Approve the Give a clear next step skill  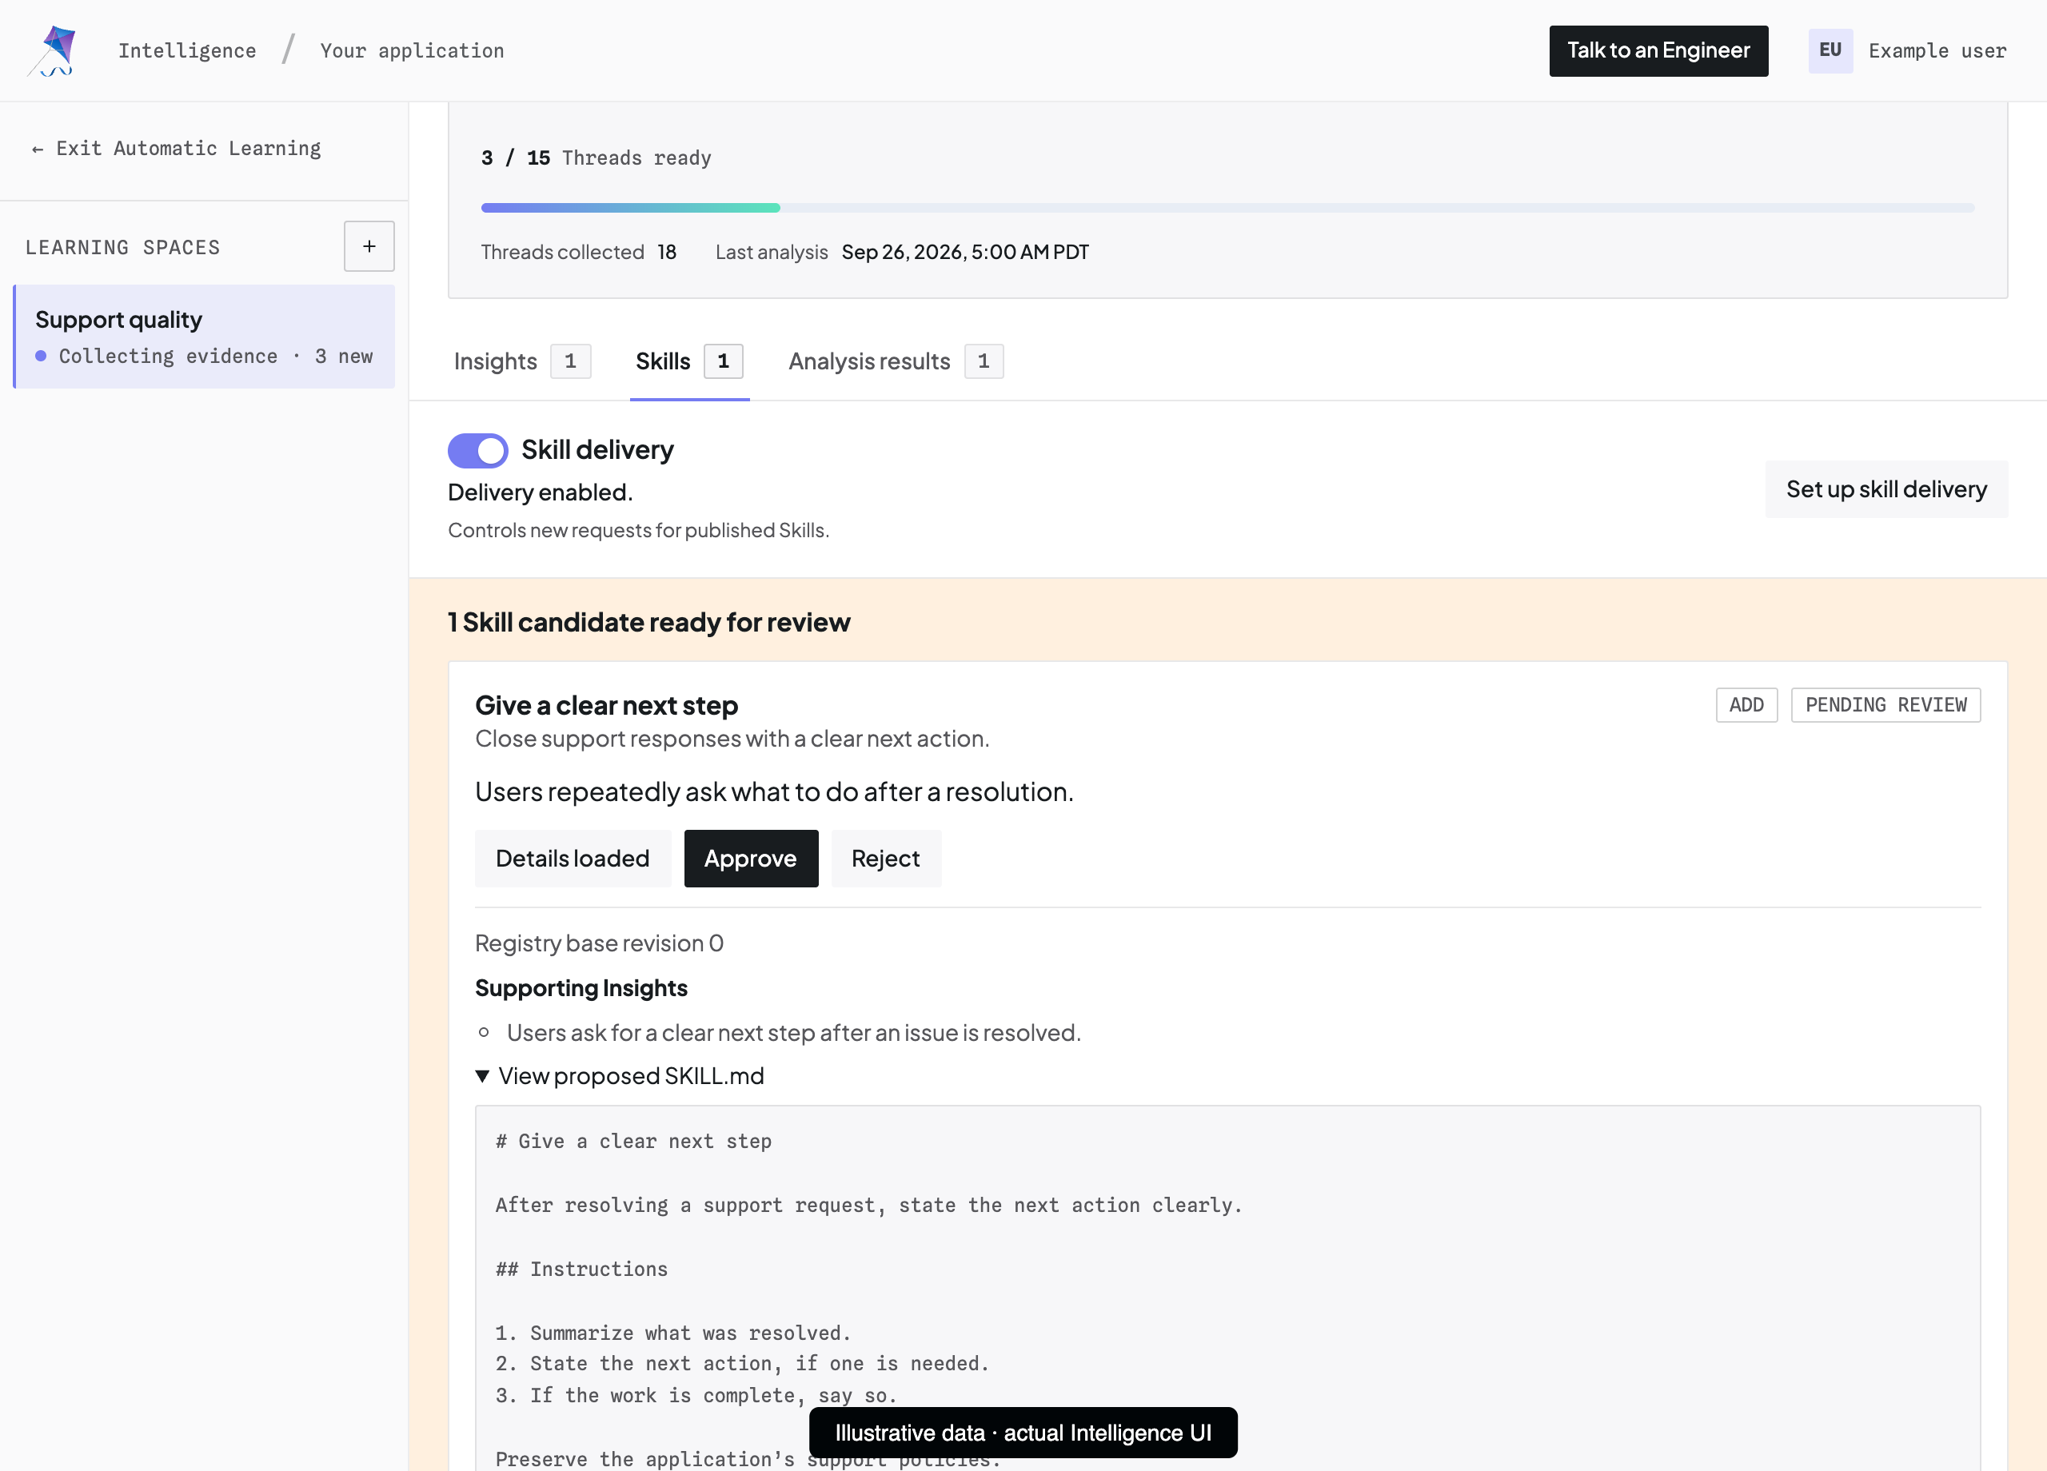[x=750, y=859]
